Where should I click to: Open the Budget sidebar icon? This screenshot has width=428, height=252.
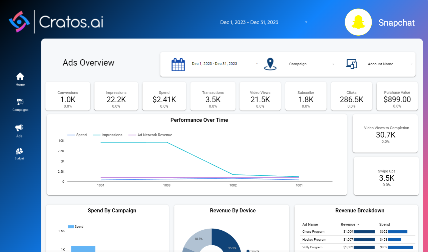point(19,151)
